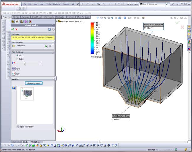Click the save icon beside the report thumbnail
The width and height of the screenshot is (192, 152).
pyautogui.click(x=14, y=88)
